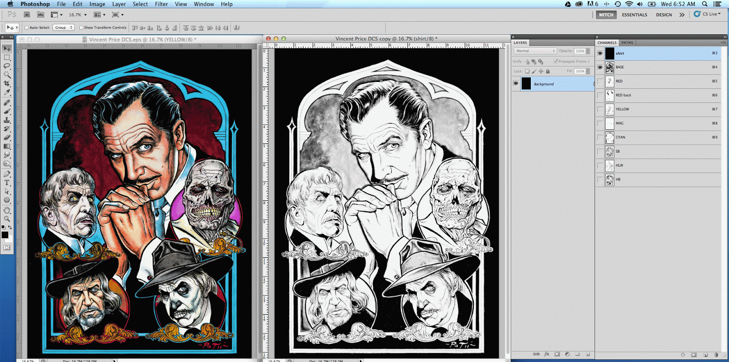
Task: Select the Brush tool
Action: [x=7, y=111]
